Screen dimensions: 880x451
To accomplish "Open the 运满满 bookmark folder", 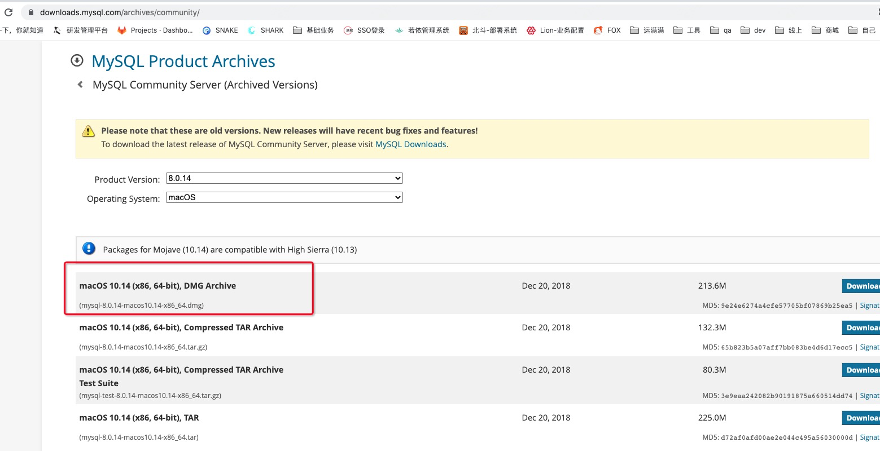I will [647, 30].
